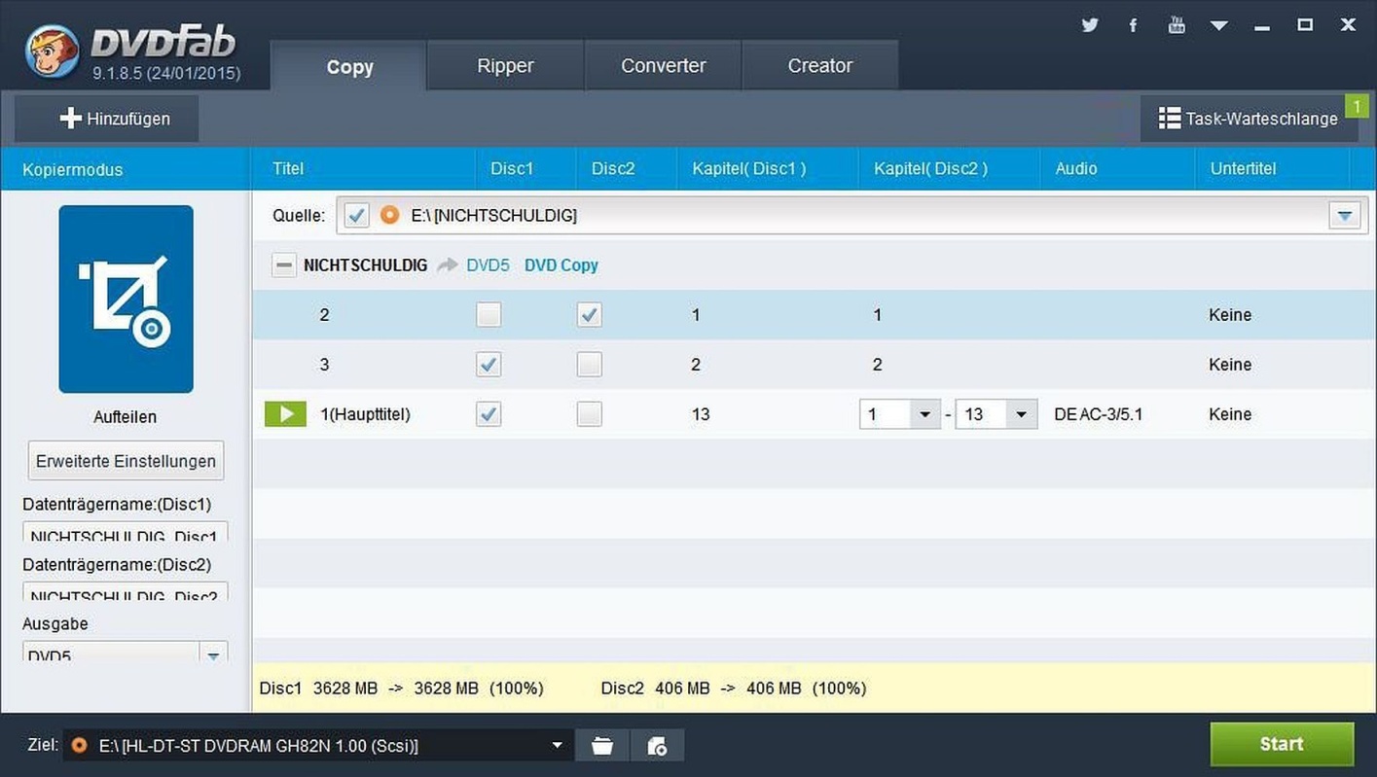Click the Kapitel( Disc2 ) column header
This screenshot has height=777, width=1377.
[930, 168]
